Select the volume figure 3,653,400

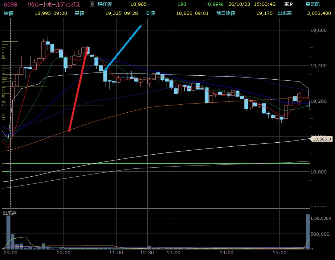(x=319, y=13)
